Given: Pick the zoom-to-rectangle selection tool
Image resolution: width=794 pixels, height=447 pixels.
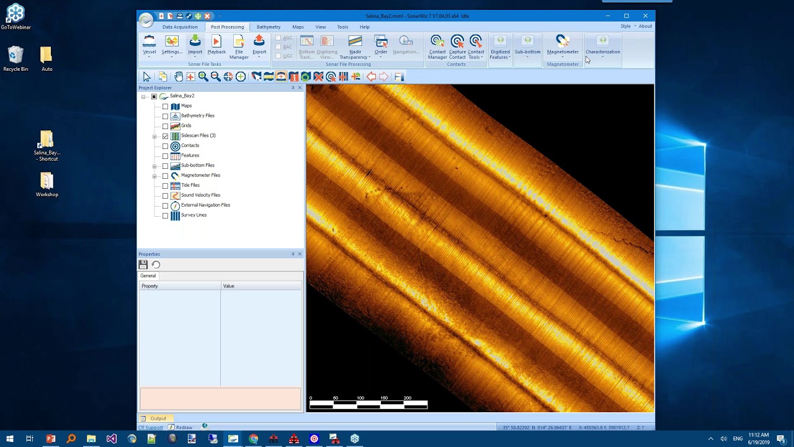Looking at the screenshot, I should (x=191, y=76).
